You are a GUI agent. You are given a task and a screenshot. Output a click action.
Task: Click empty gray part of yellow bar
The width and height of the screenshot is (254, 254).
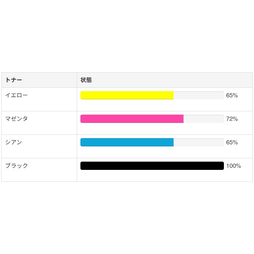pyautogui.click(x=198, y=95)
